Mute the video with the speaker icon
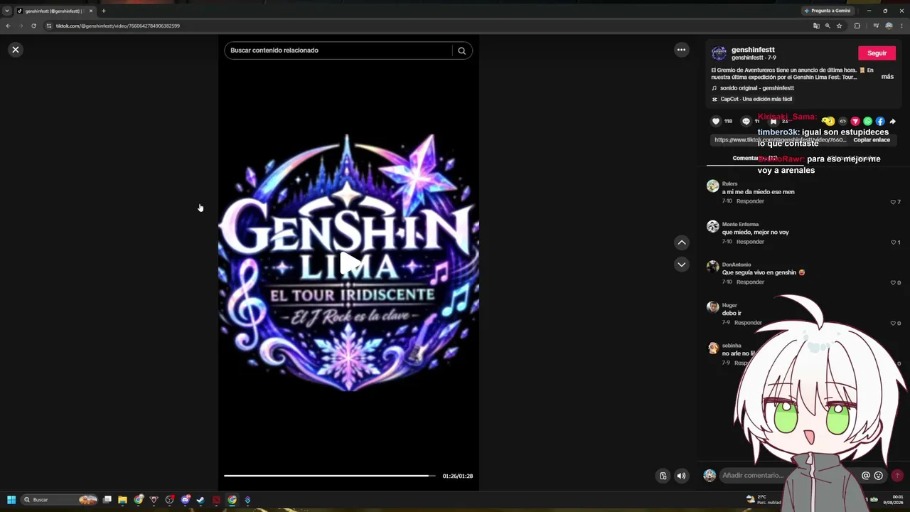The width and height of the screenshot is (910, 512). pos(681,476)
